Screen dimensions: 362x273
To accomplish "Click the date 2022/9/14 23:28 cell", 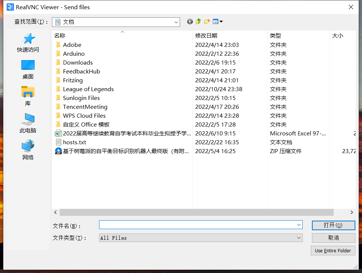I will pos(217,116).
